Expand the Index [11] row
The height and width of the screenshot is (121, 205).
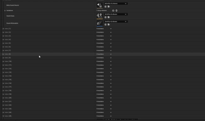[3, 65]
